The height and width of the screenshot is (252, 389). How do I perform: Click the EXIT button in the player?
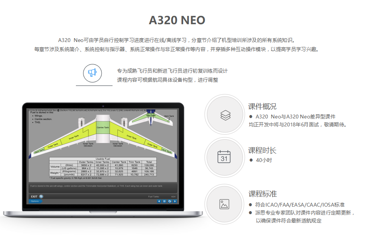click(34, 197)
